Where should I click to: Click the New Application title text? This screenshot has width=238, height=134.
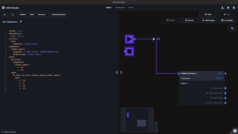click(x=10, y=22)
